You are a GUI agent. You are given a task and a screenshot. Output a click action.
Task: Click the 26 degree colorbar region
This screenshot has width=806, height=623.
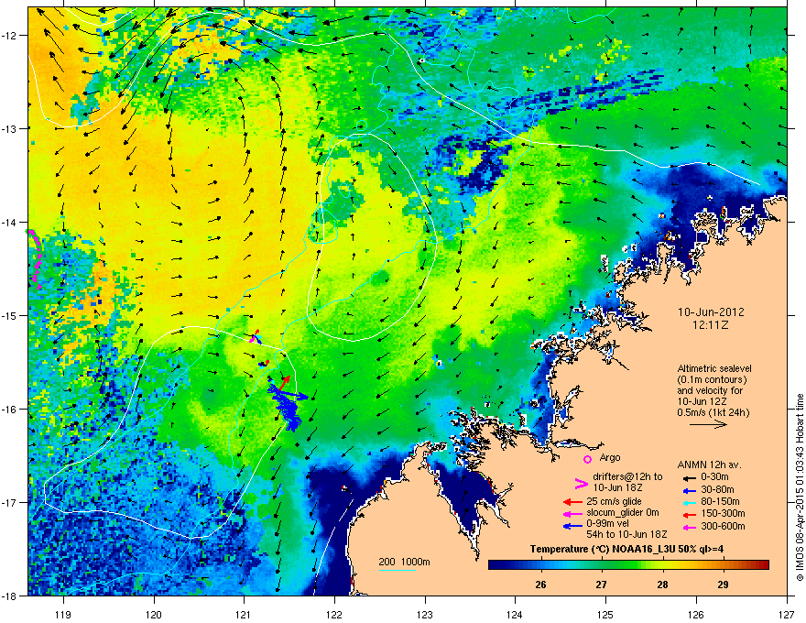point(540,565)
